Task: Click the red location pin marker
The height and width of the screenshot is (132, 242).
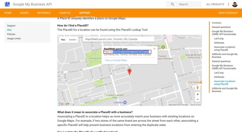Action: pos(130,72)
